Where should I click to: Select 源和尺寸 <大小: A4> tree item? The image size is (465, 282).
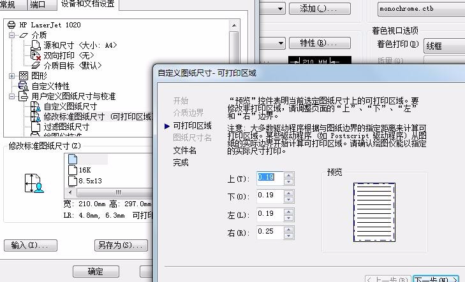point(80,45)
